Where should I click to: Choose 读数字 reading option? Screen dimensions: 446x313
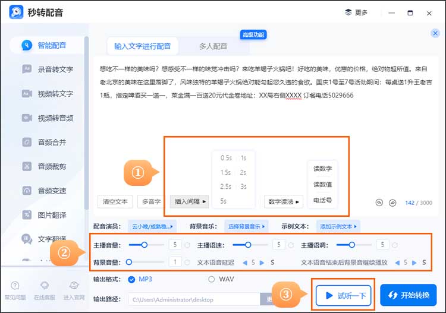[322, 169]
